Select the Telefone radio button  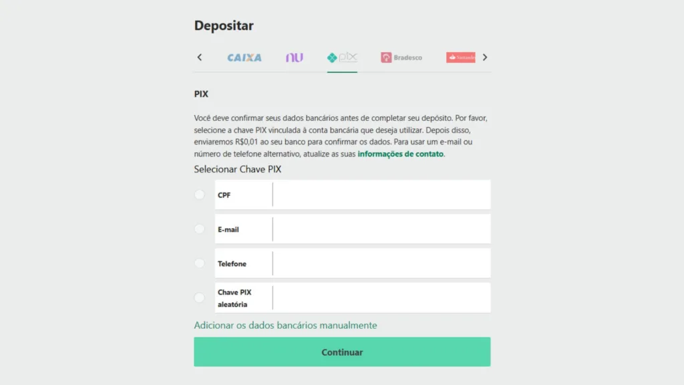pos(199,263)
